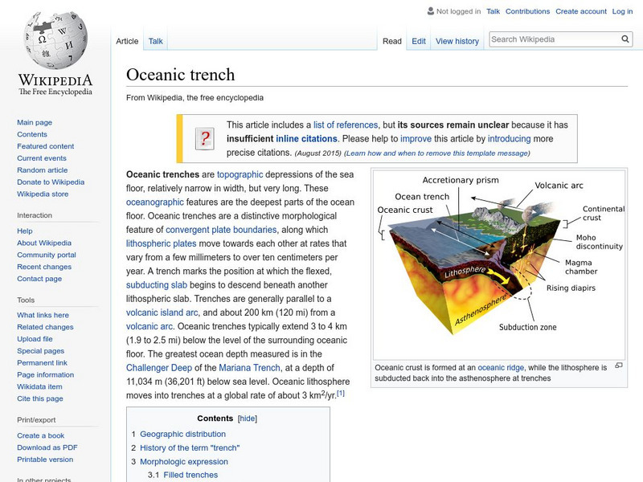Click introducing link in notice
643x482 pixels.
[509, 138]
